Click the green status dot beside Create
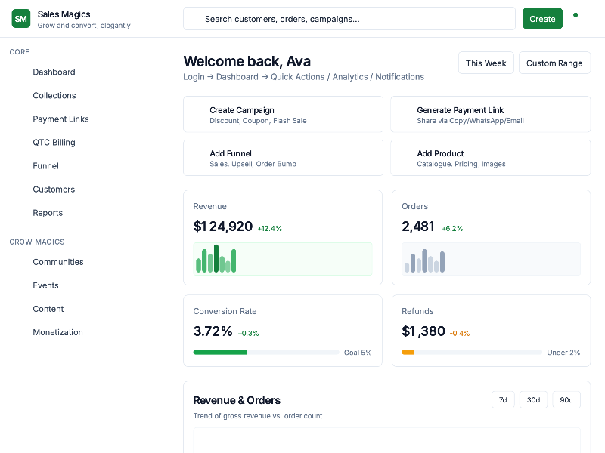 (x=576, y=15)
